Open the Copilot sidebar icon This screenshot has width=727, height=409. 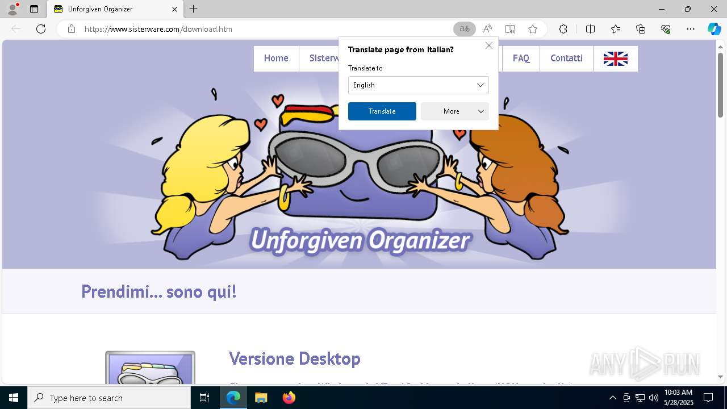point(714,29)
